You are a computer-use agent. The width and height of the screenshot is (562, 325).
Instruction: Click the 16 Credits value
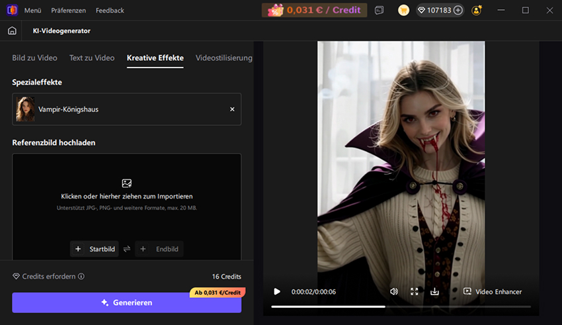227,277
